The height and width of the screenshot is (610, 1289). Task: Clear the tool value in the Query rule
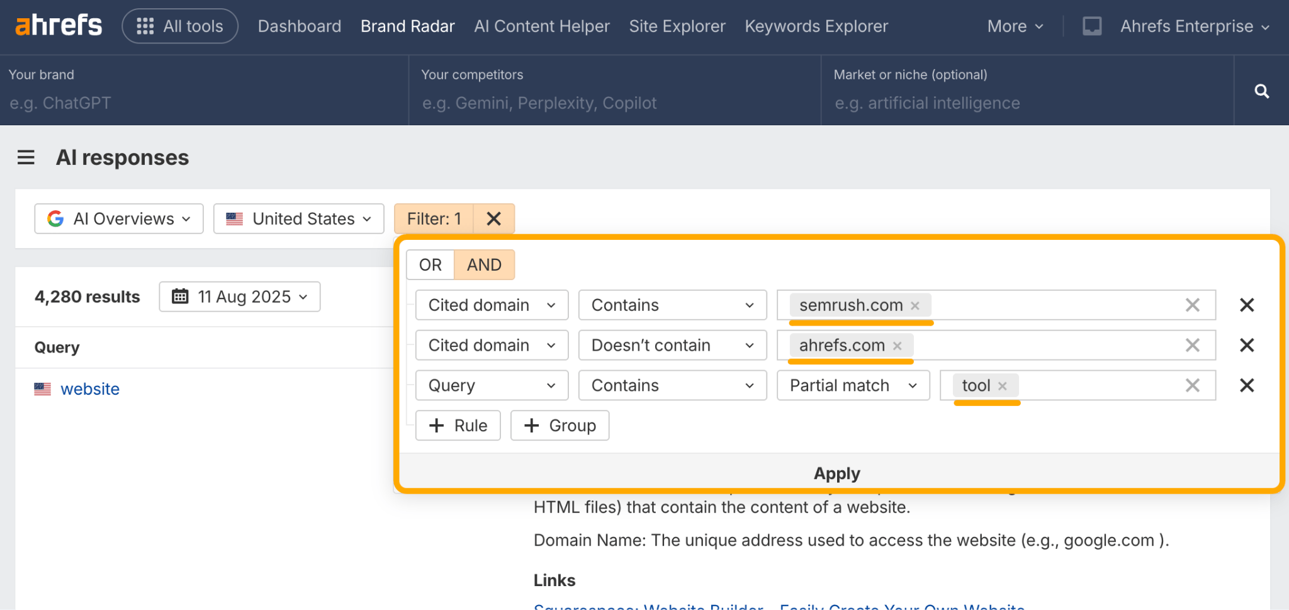click(x=1191, y=385)
